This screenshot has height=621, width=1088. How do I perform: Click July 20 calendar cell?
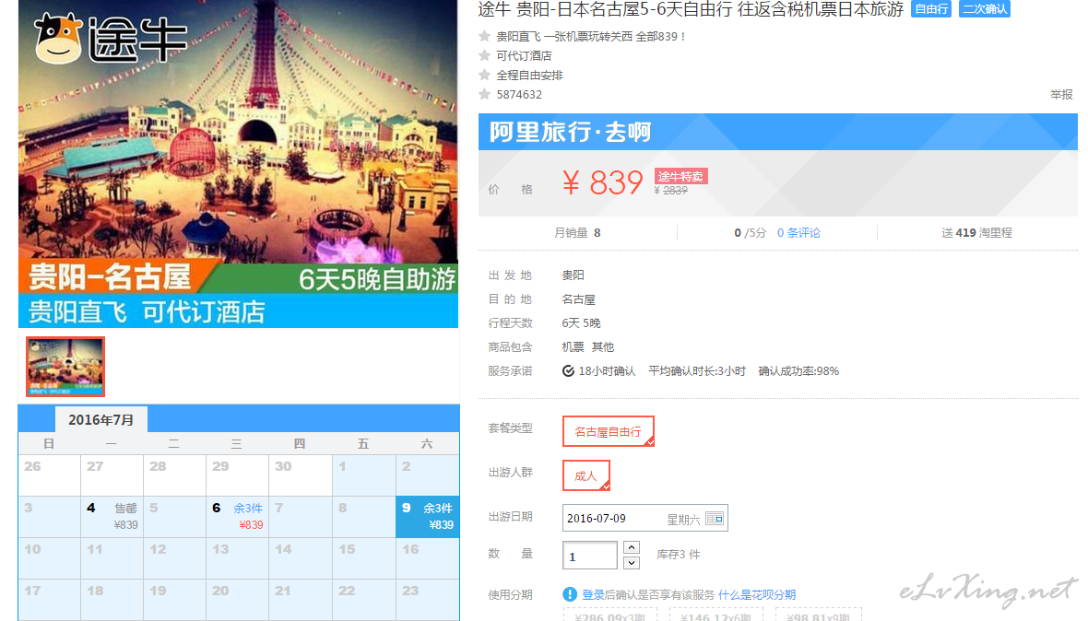[x=237, y=600]
